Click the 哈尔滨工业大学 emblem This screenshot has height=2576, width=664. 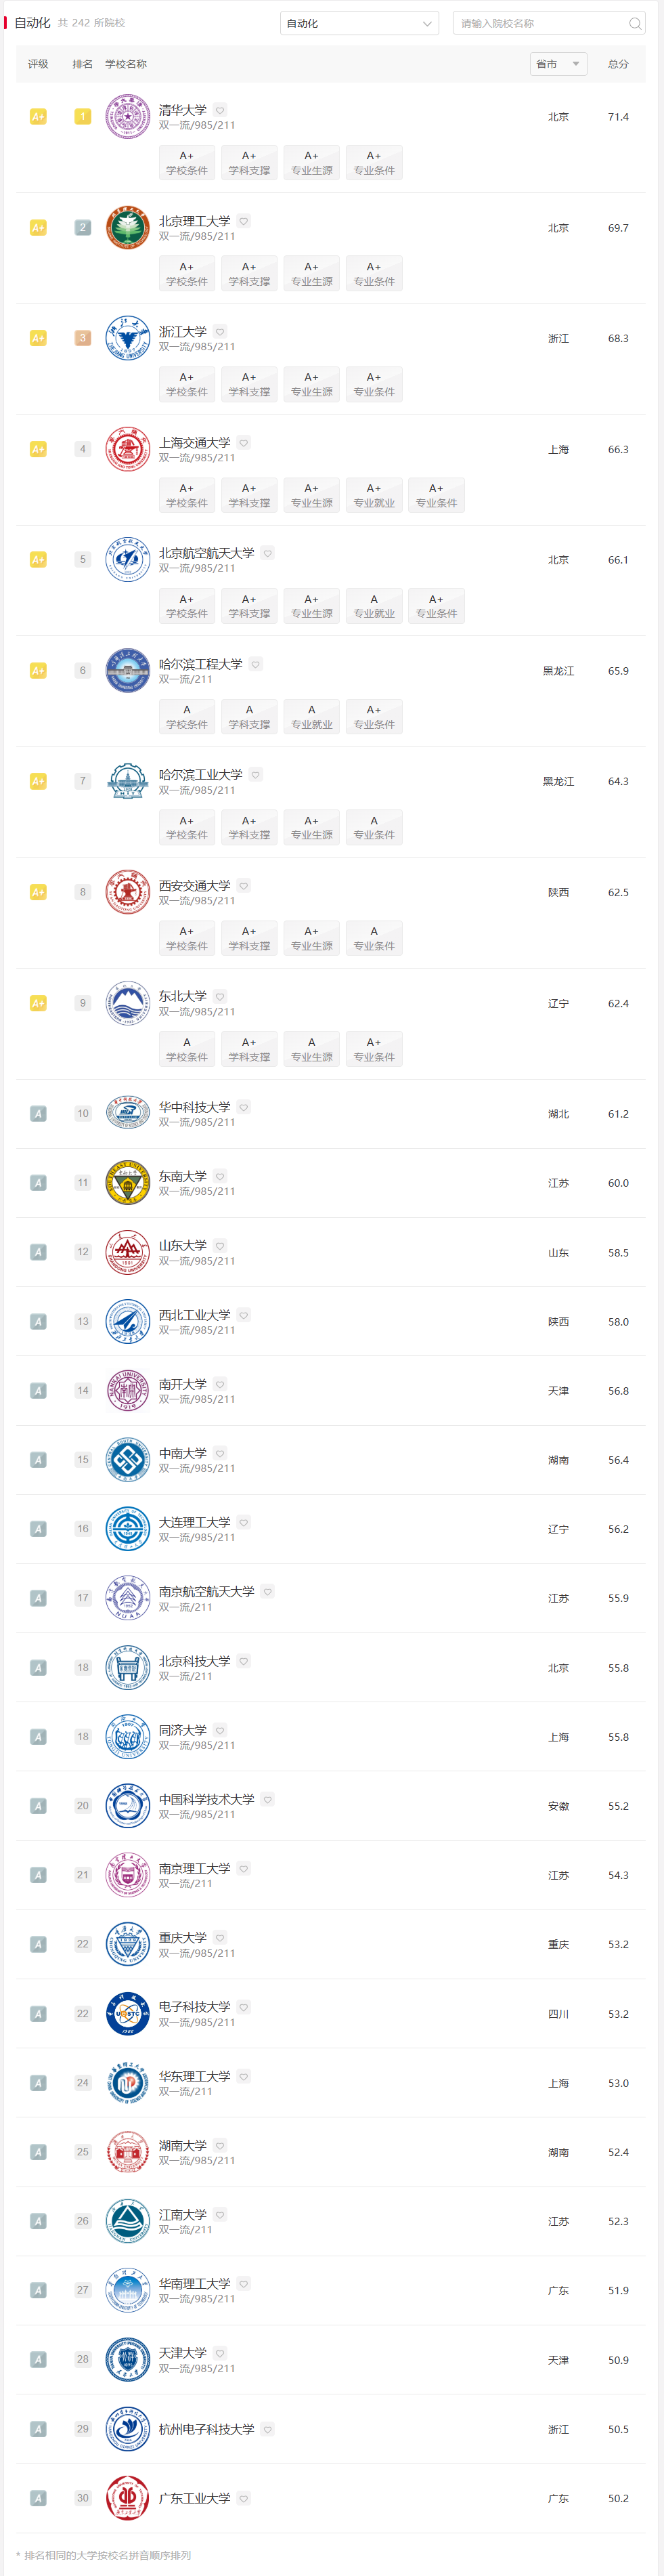pos(128,781)
